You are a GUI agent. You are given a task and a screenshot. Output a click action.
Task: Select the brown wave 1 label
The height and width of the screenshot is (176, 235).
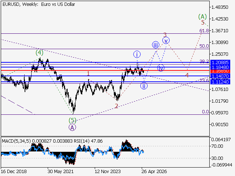tap(88, 73)
